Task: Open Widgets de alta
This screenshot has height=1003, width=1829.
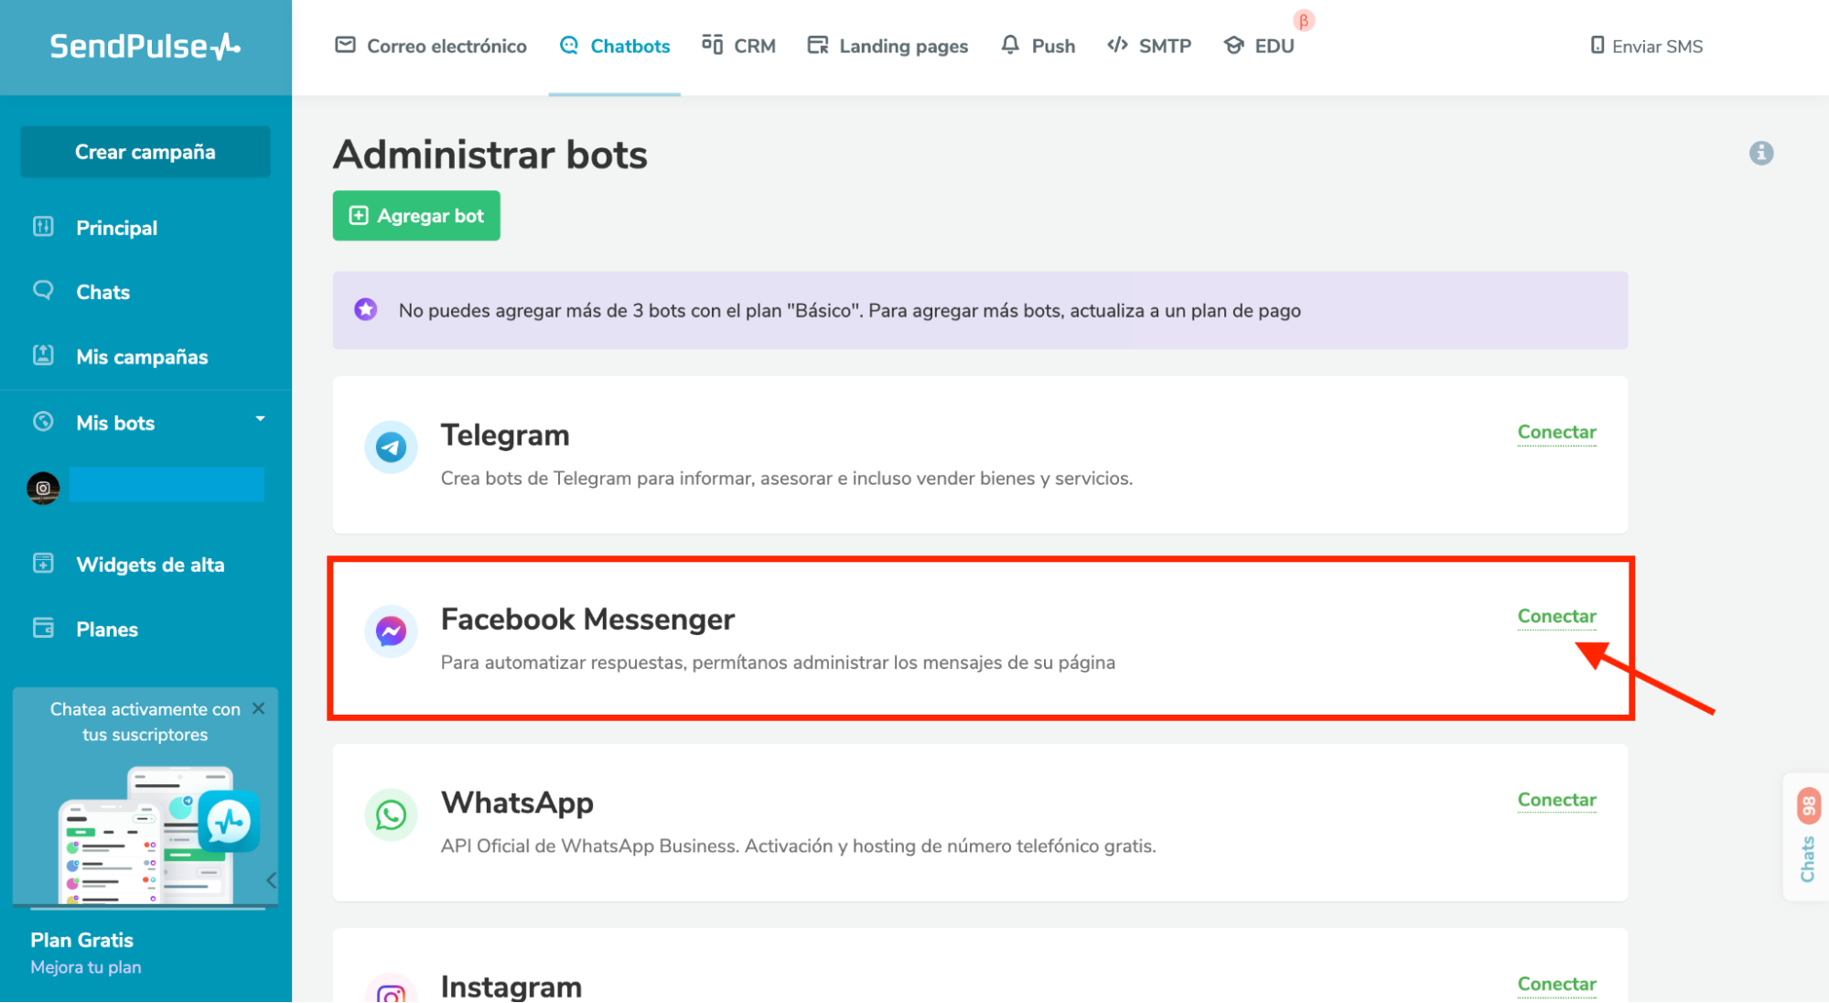Action: 150,565
